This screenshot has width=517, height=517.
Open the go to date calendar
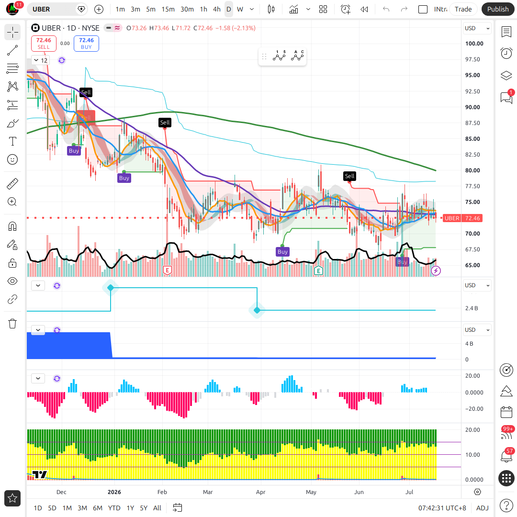(x=178, y=508)
